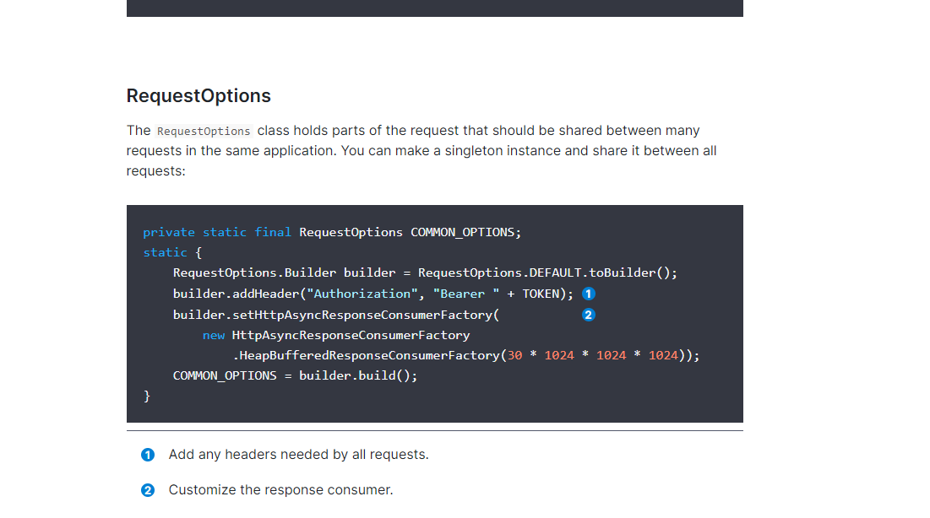The image size is (930, 518).
Task: Click 'TOKEN' in the addHeader line
Action: coord(541,294)
